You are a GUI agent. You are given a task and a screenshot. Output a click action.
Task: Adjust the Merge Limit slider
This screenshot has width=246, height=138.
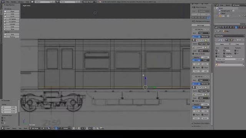pyautogui.click(x=230, y=59)
